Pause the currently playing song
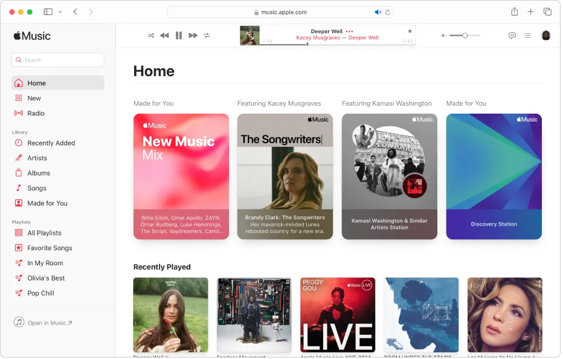Image resolution: width=563 pixels, height=359 pixels. 178,35
